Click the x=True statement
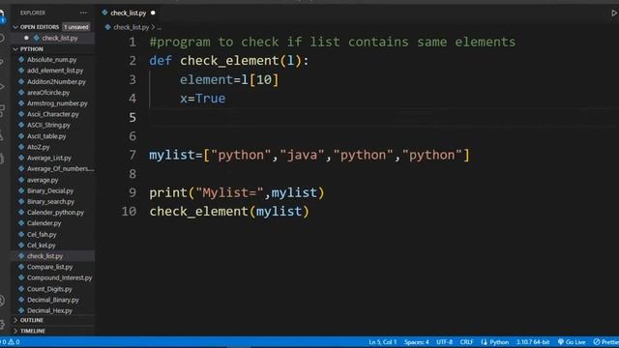Viewport: 619px width, 348px height. 202,99
